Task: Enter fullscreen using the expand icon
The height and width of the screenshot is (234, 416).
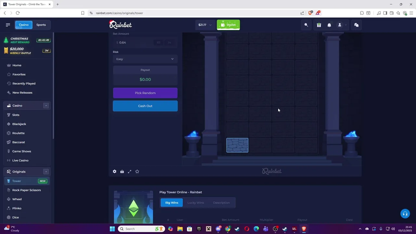Action: (130, 172)
